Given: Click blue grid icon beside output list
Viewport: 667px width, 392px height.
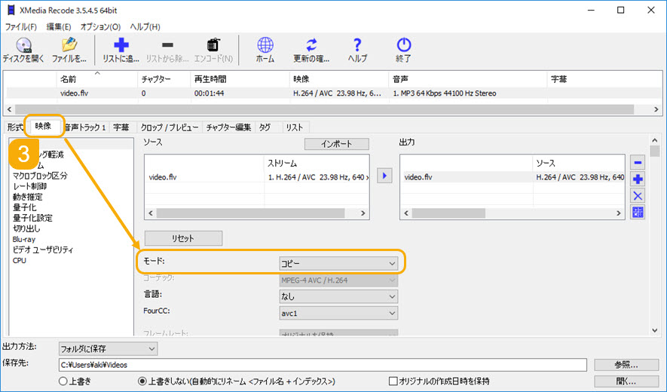Looking at the screenshot, I should pos(637,212).
